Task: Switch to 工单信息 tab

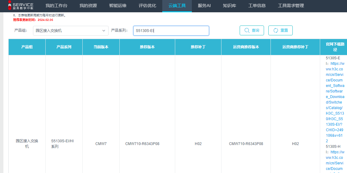Action: click(x=257, y=6)
